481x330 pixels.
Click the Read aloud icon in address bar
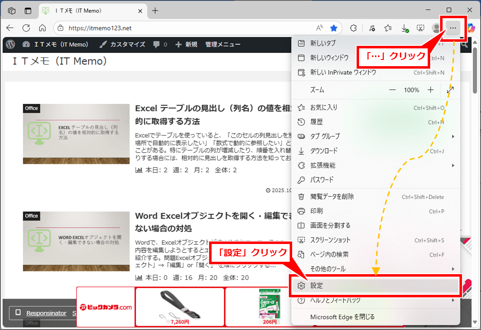319,28
